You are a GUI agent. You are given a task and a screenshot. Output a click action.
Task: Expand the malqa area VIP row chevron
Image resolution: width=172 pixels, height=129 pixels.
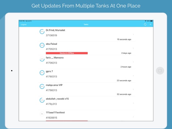tap(133, 89)
